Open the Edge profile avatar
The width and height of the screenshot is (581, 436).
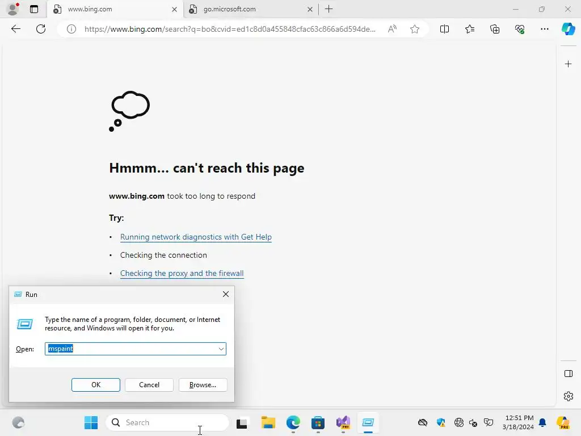click(13, 9)
